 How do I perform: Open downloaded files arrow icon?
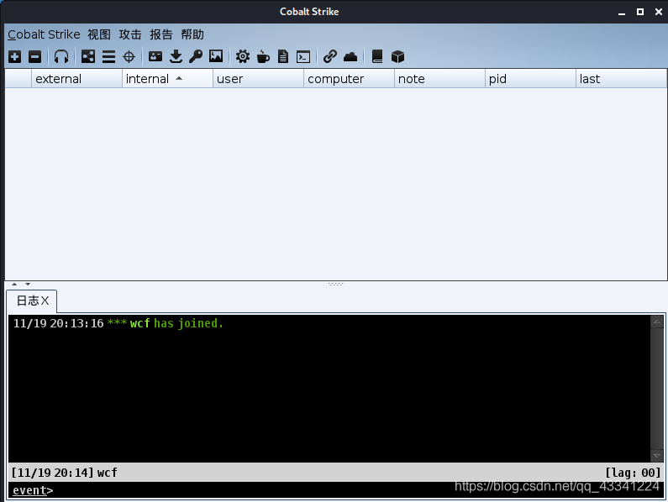(176, 56)
